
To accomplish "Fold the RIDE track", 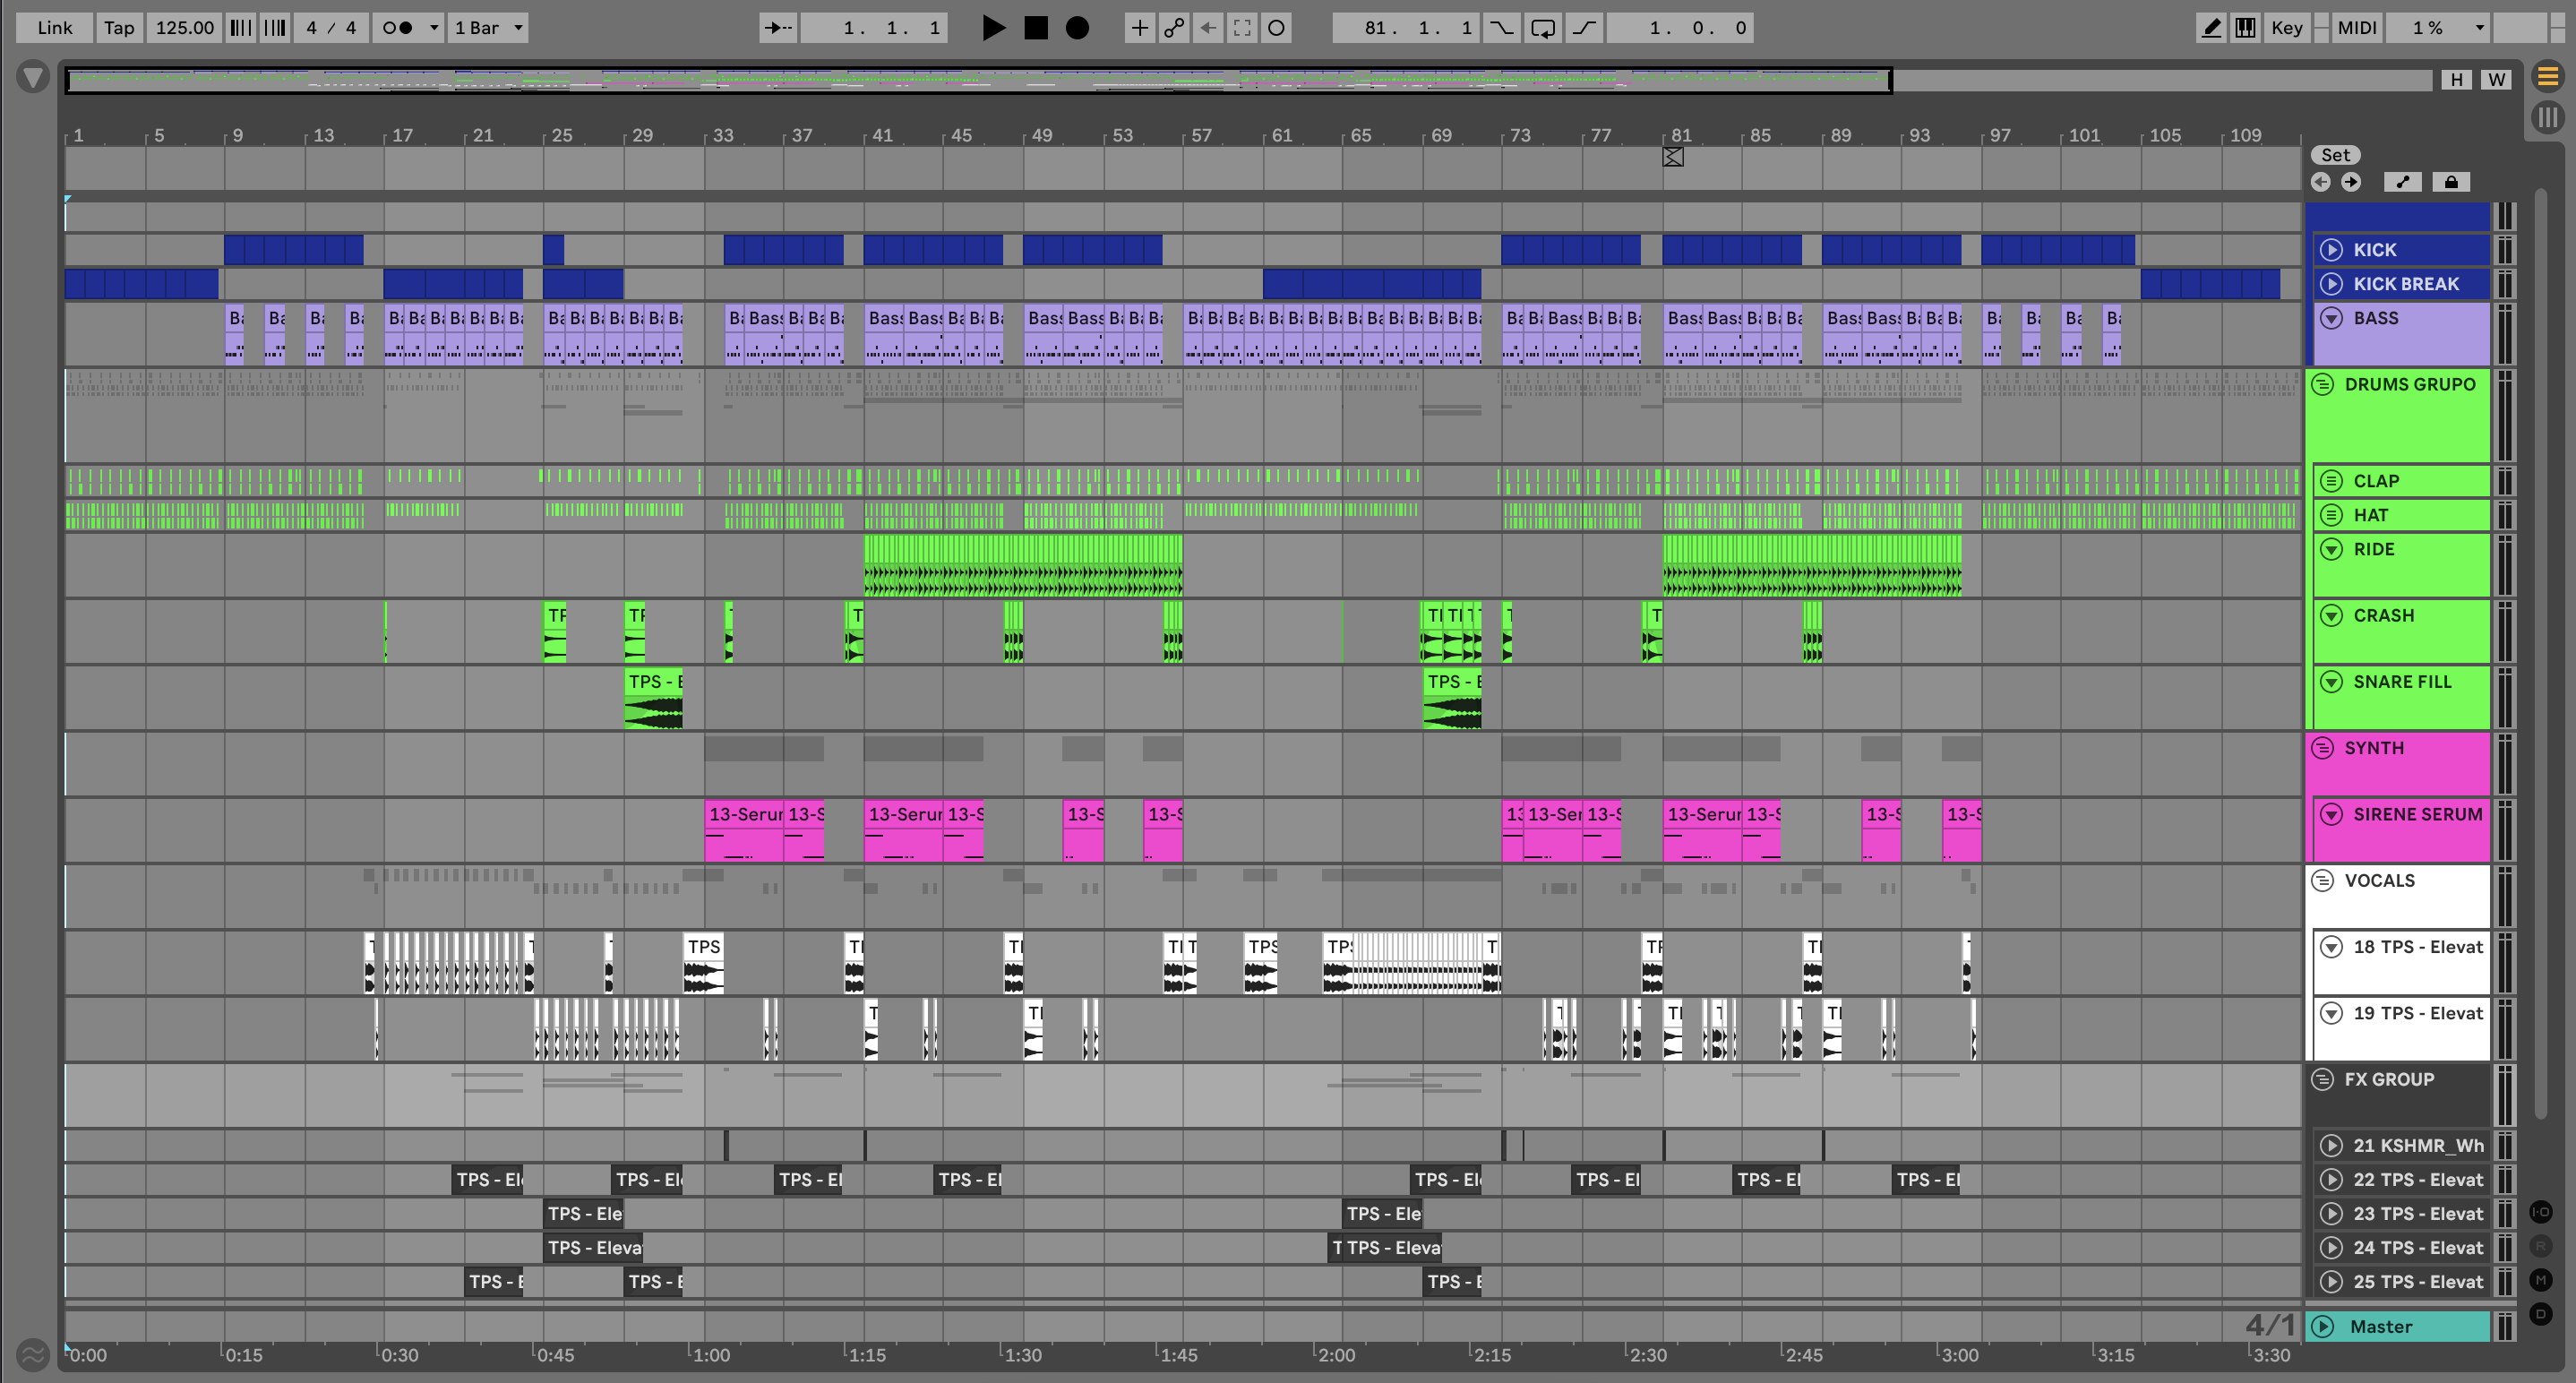I will 2331,549.
